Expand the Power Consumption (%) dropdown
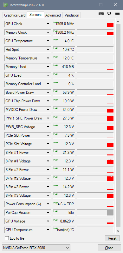The width and height of the screenshot is (123, 253). pos(48,204)
